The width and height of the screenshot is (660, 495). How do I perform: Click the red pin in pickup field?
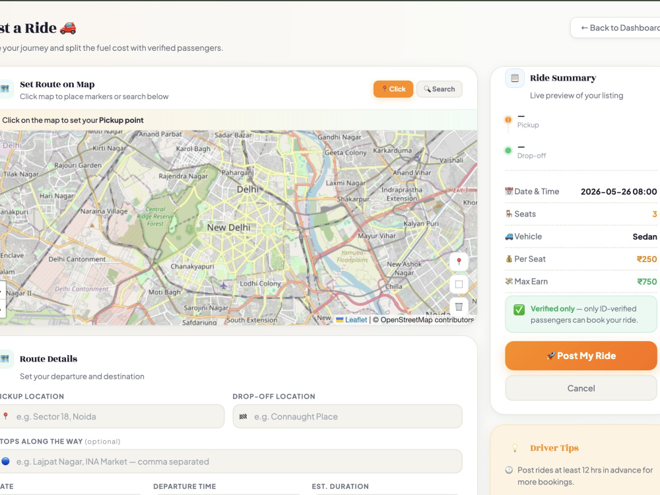5,416
